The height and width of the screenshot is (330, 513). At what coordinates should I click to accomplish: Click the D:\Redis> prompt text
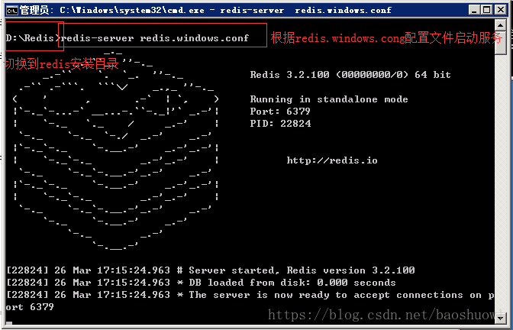point(33,38)
